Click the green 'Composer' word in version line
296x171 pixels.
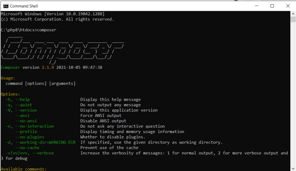(10, 67)
